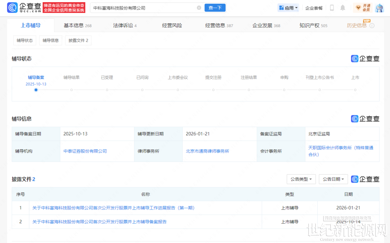
Task: Open 北京市通商律师事务所 link
Action: click(x=207, y=151)
